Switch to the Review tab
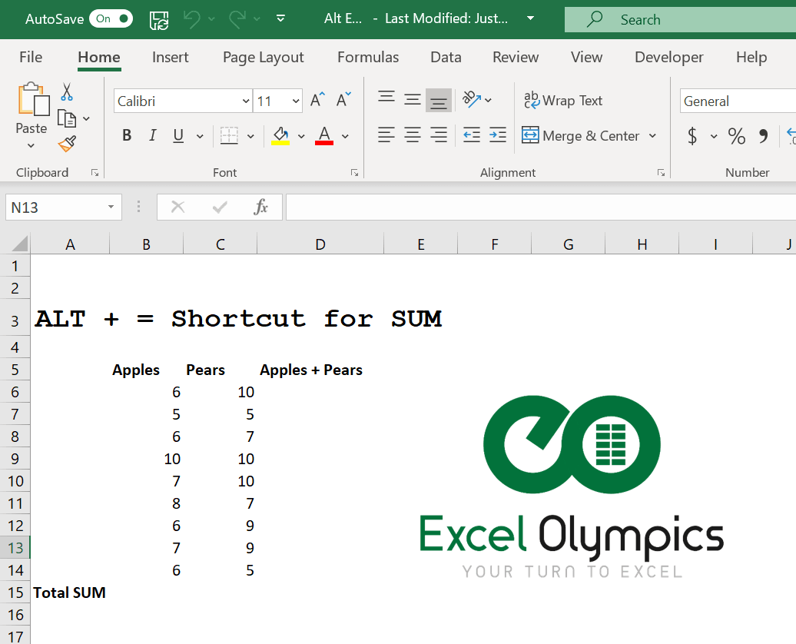 (x=516, y=57)
